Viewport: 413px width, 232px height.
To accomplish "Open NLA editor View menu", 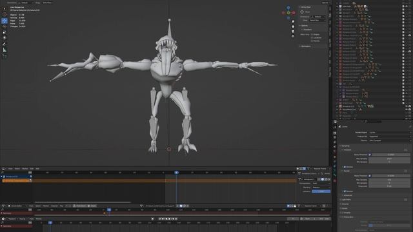I will pos(10,169).
